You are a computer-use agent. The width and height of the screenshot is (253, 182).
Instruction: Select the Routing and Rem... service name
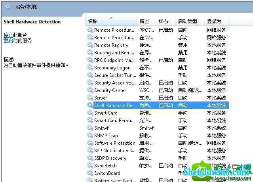114,53
